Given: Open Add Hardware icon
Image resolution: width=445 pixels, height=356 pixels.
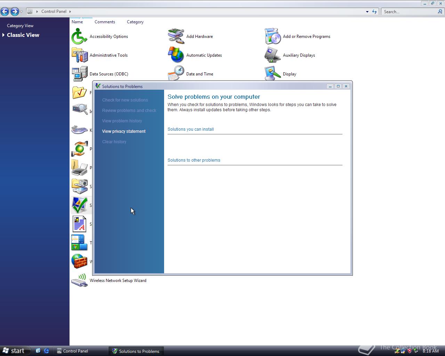Looking at the screenshot, I should 176,37.
